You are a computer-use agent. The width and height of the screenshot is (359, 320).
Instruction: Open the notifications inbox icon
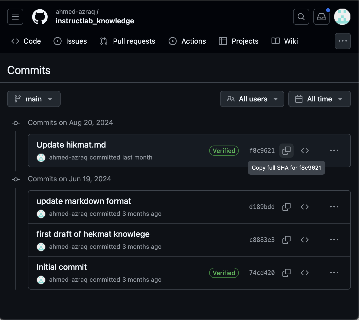click(321, 17)
